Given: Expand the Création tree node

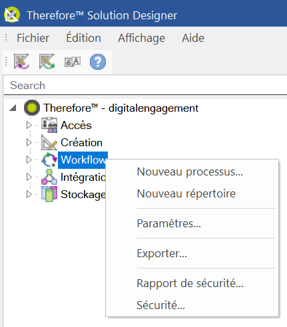Looking at the screenshot, I should point(29,142).
